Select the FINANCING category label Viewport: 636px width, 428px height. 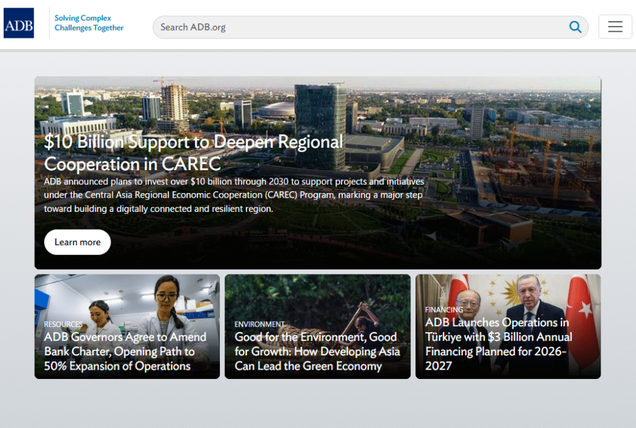tap(443, 309)
